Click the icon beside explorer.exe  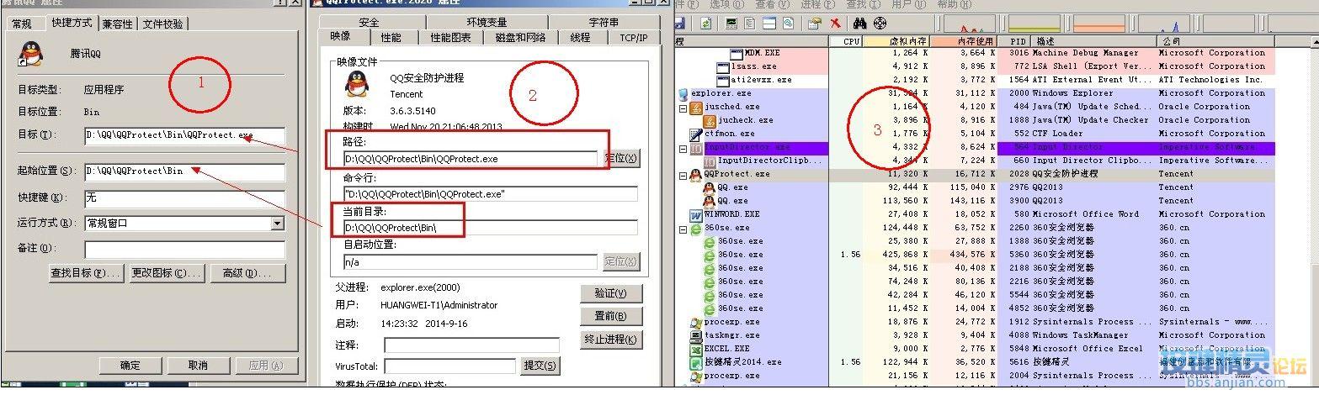(x=682, y=93)
